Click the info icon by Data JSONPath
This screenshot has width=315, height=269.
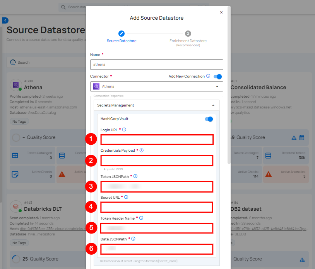133,239
